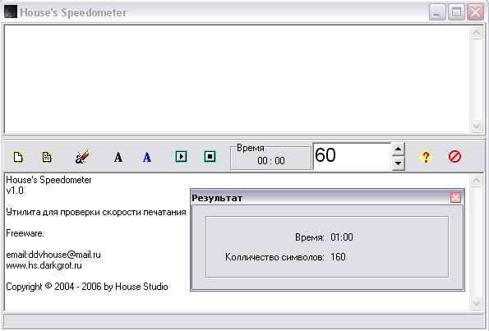Viewport: 489px width, 331px height.
Task: Decrease the time value with the down spinner arrow
Action: (x=398, y=163)
